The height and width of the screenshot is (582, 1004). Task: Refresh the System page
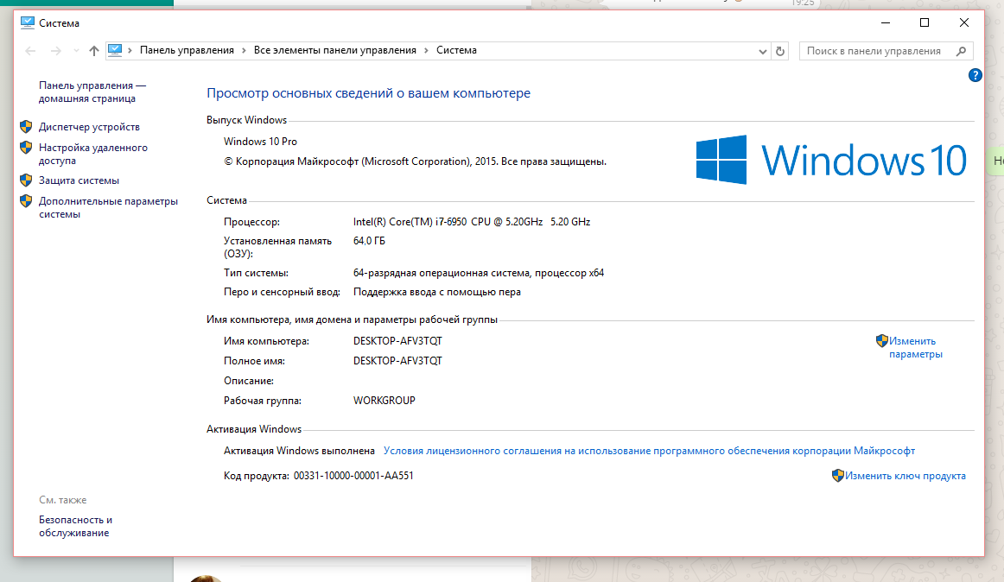(780, 51)
